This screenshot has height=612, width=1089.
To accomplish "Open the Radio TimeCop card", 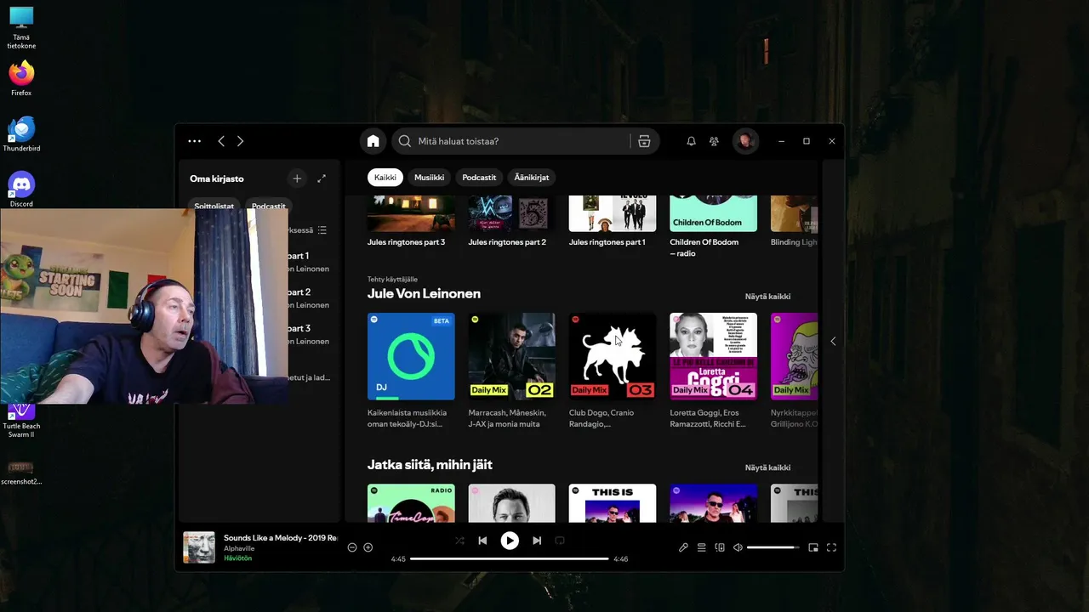I will coord(411,503).
